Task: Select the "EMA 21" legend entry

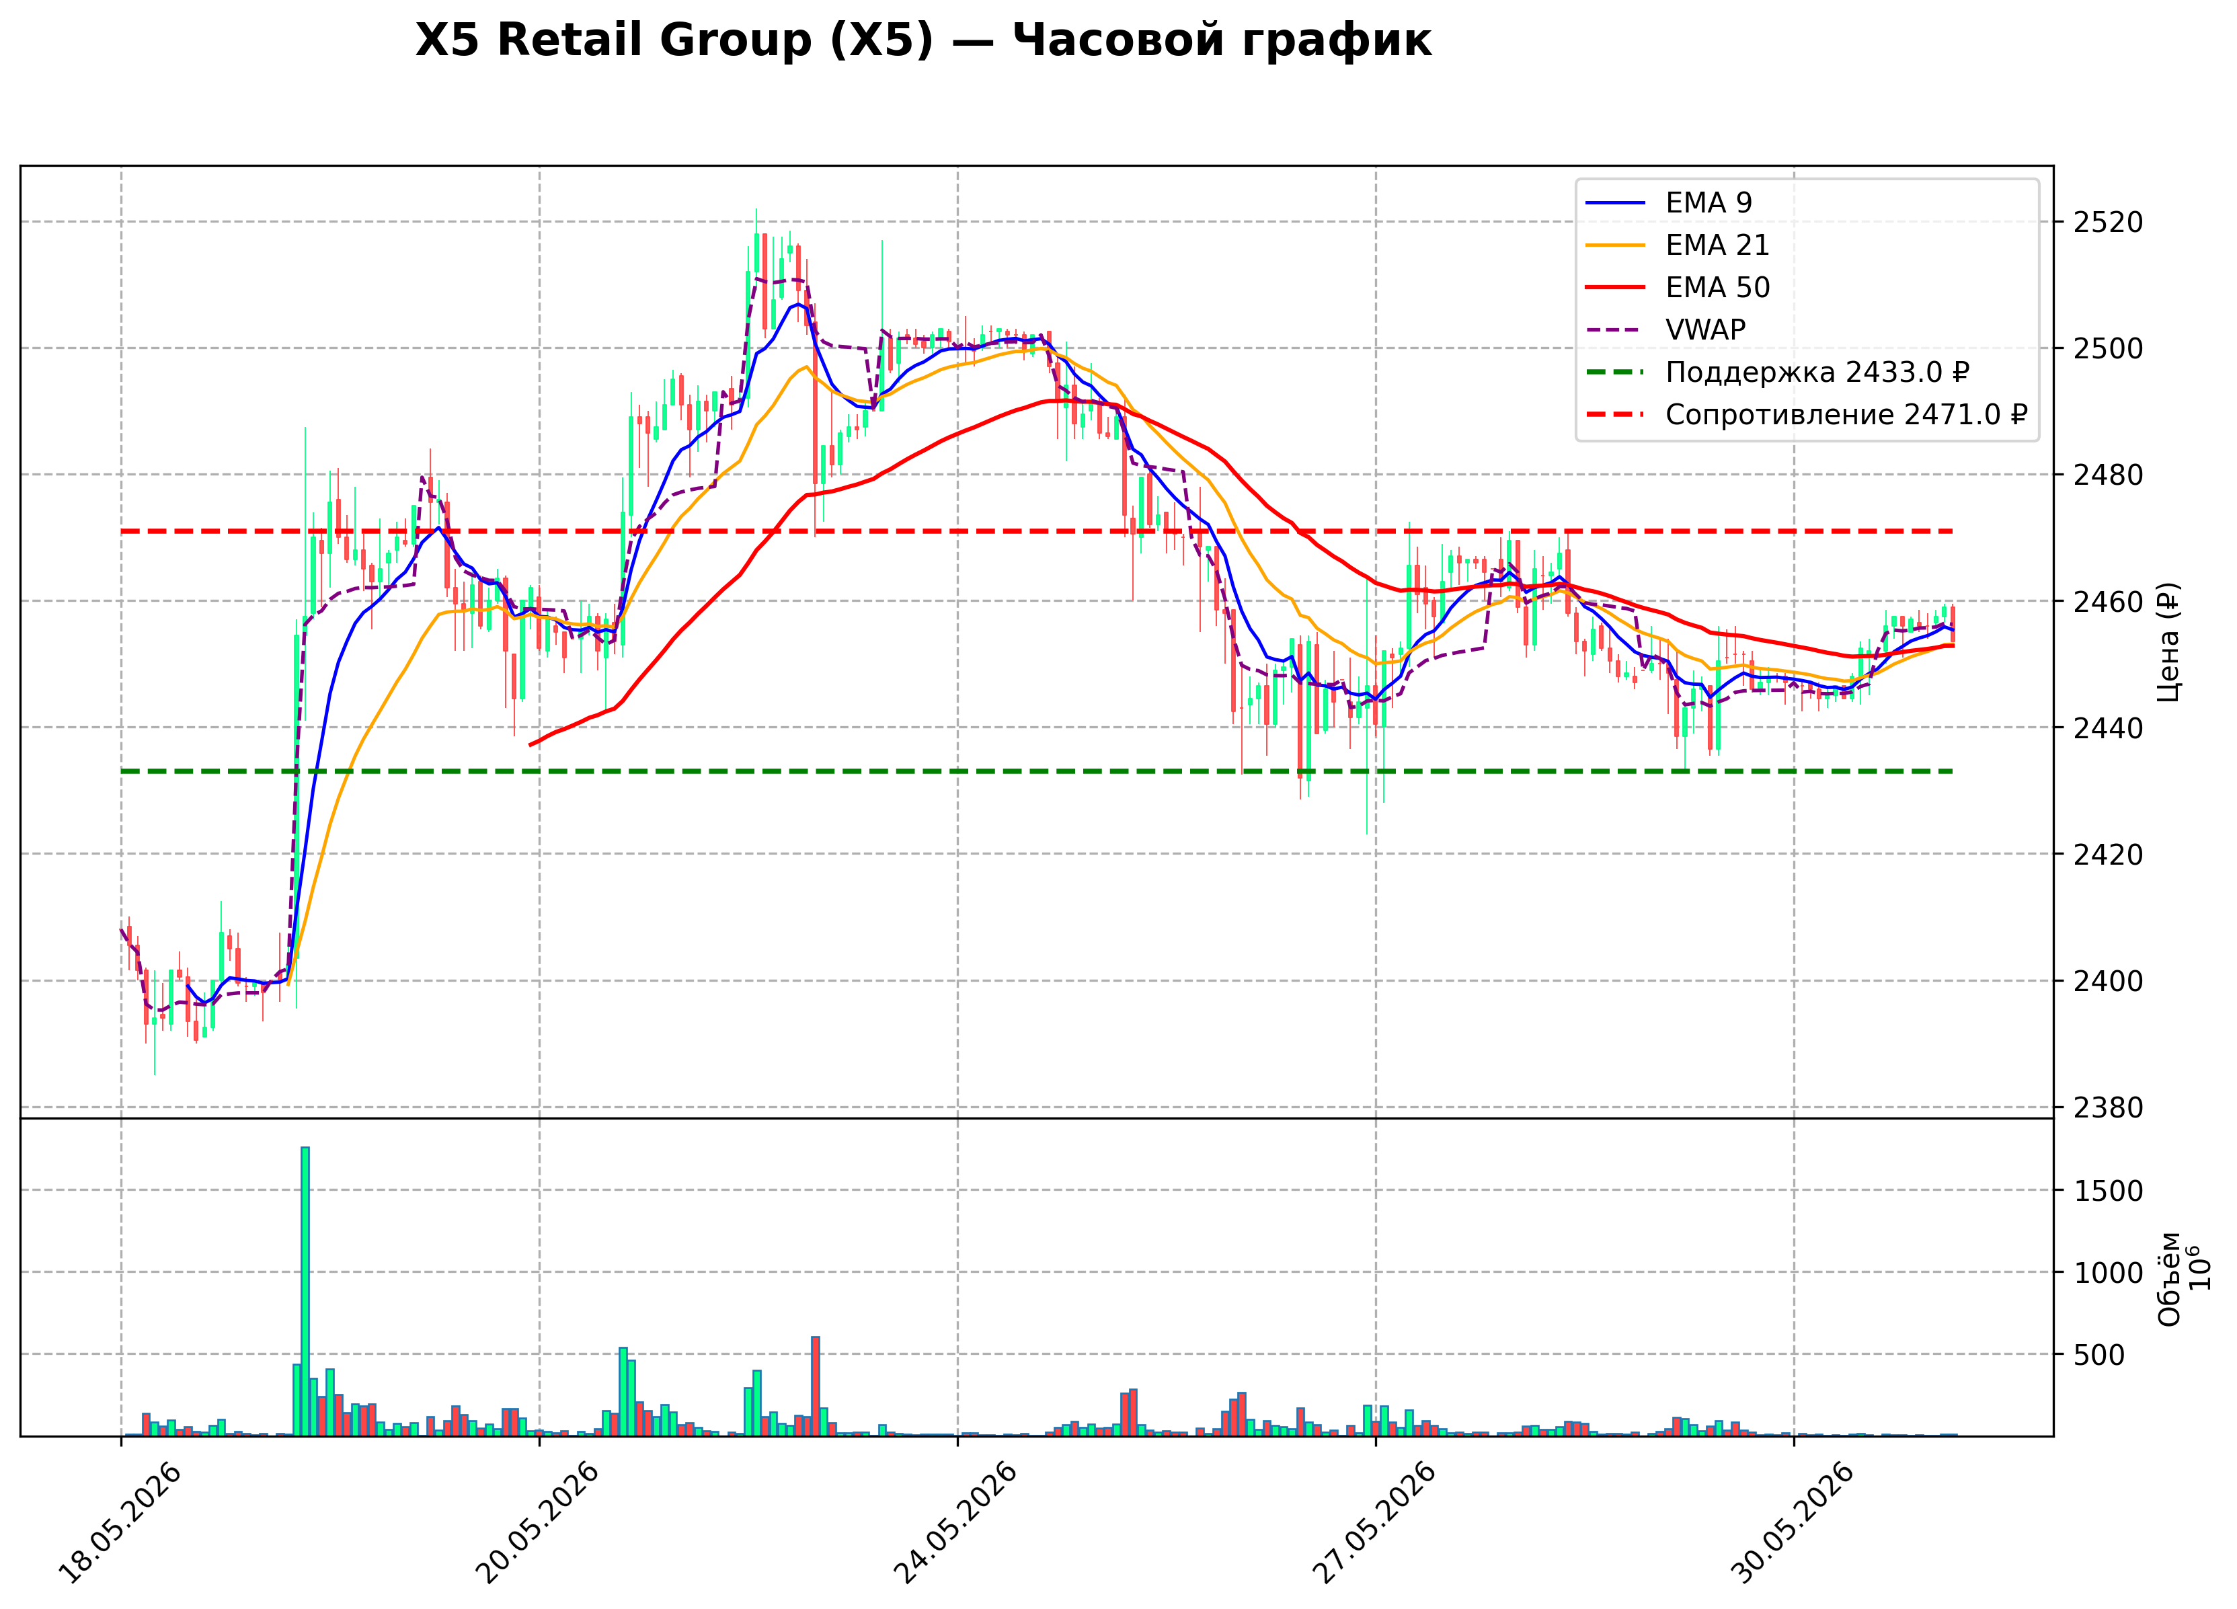Action: (1717, 245)
